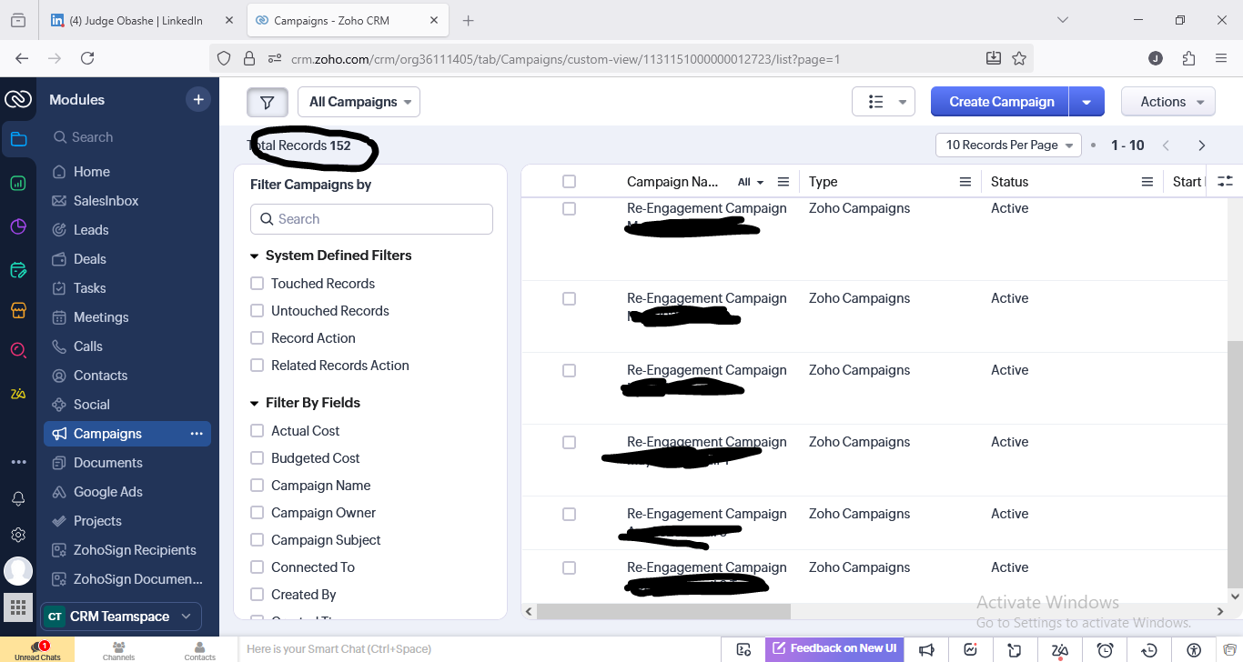Image resolution: width=1243 pixels, height=662 pixels.
Task: Open Status column menu icon
Action: 1147,182
